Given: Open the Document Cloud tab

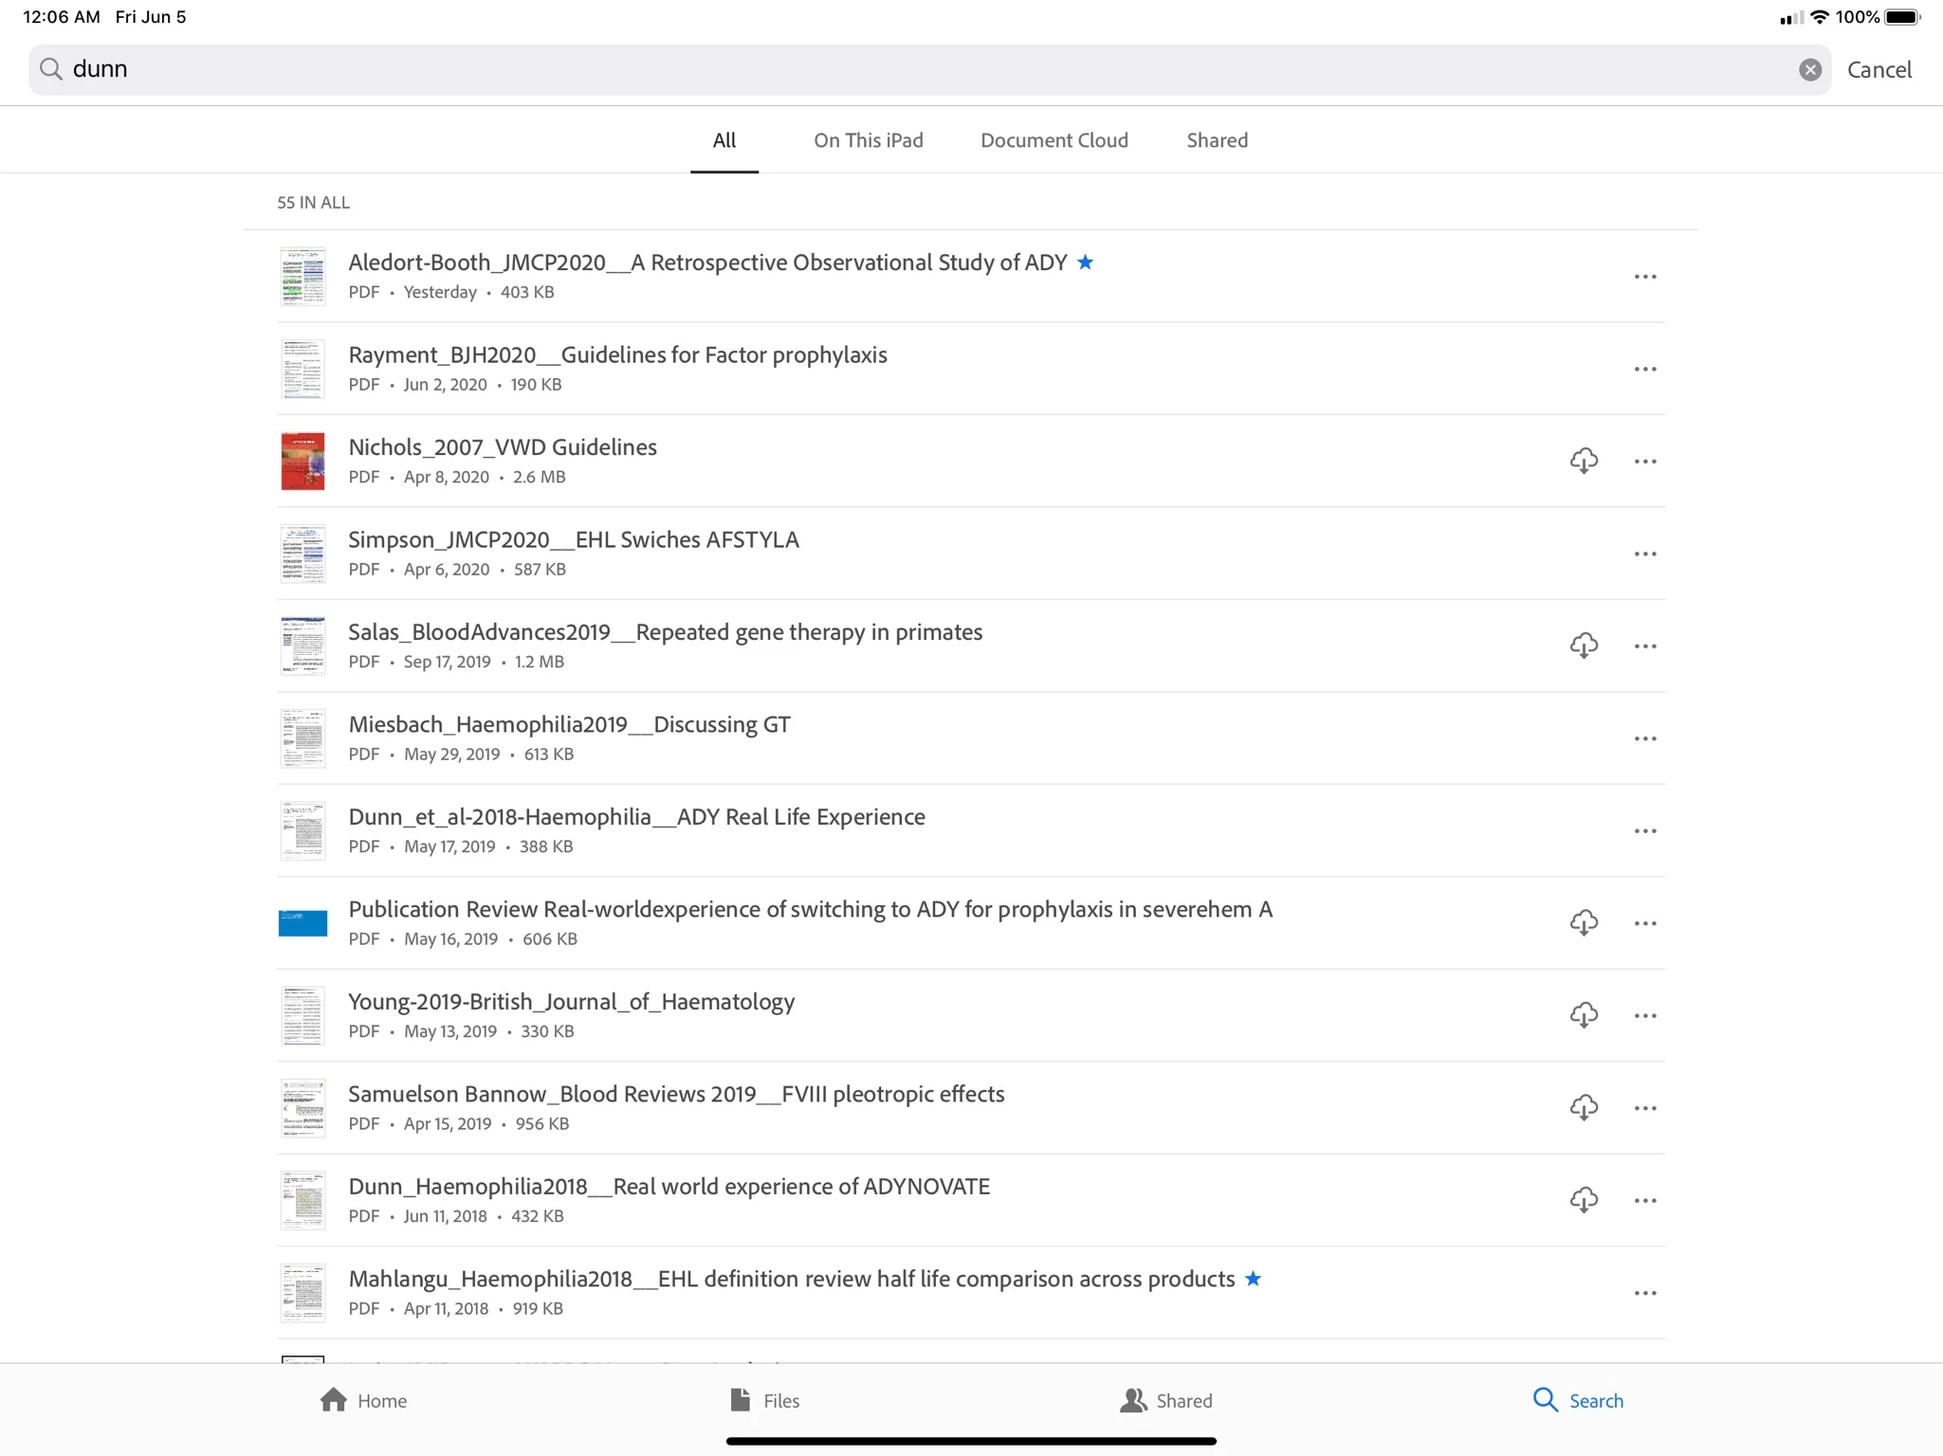Looking at the screenshot, I should coord(1054,140).
